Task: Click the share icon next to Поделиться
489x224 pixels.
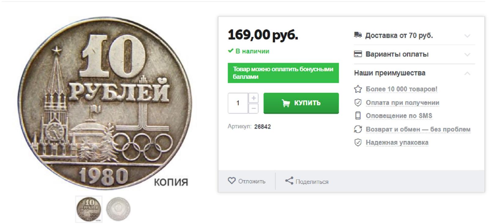Action: (289, 181)
